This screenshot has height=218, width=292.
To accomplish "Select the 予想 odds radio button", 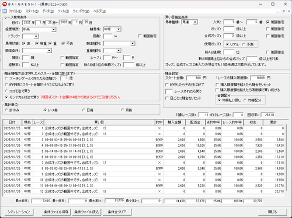I will pos(244,44).
